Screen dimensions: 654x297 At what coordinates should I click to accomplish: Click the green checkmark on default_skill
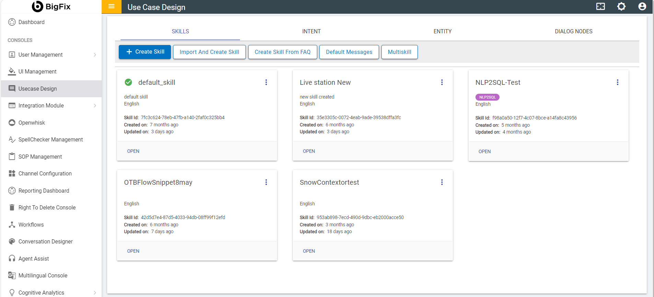pyautogui.click(x=128, y=82)
